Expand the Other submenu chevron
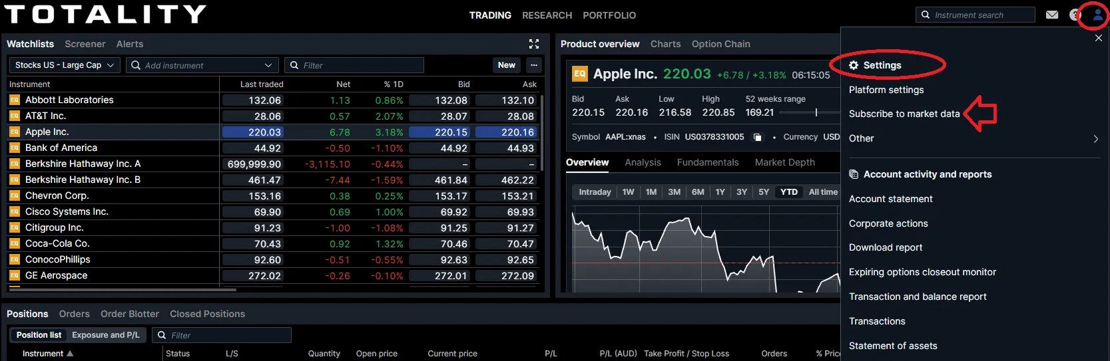This screenshot has height=361, width=1110. coord(1095,138)
